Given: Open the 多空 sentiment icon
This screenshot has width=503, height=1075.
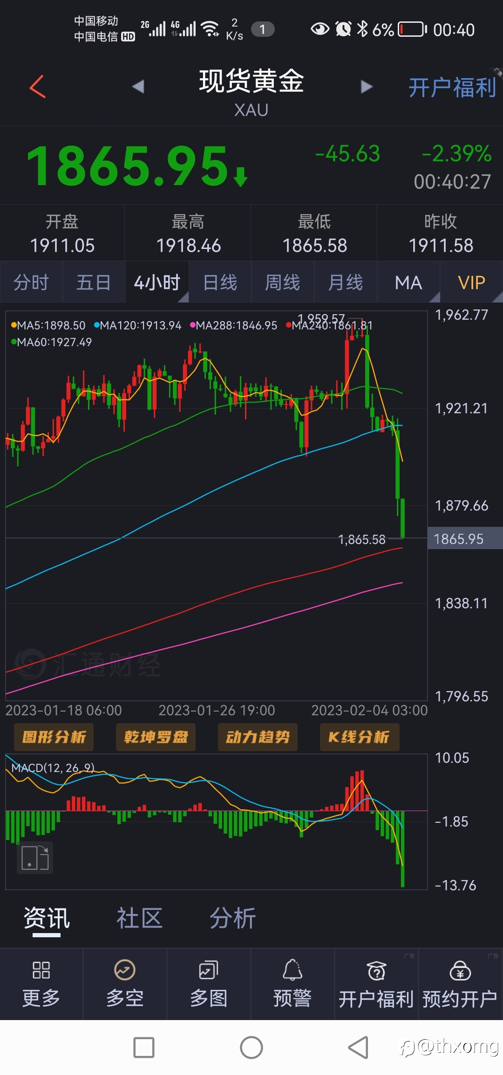Looking at the screenshot, I should (125, 984).
